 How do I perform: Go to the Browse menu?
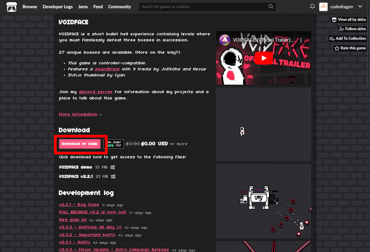30,7
